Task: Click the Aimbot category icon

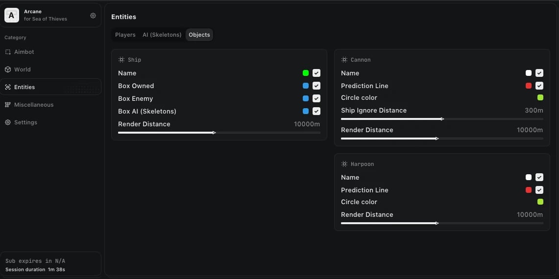Action: pos(8,52)
